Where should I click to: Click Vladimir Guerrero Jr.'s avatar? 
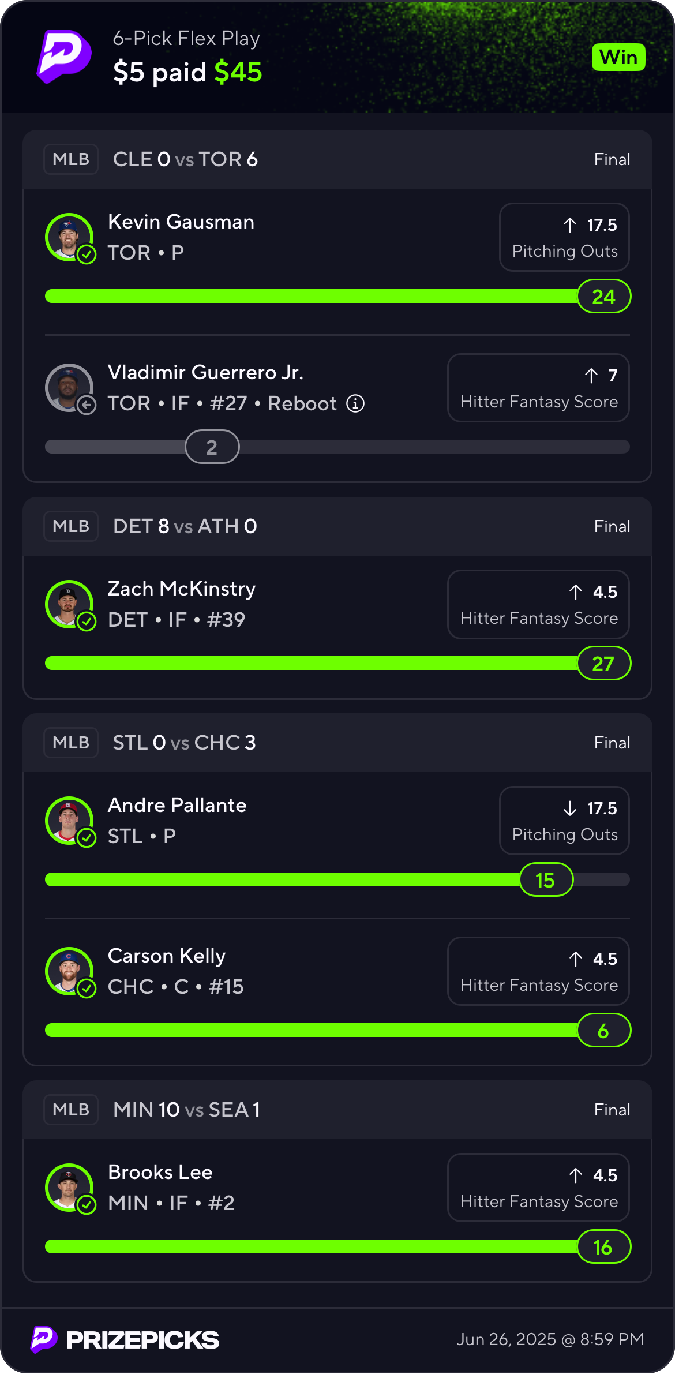(x=69, y=388)
